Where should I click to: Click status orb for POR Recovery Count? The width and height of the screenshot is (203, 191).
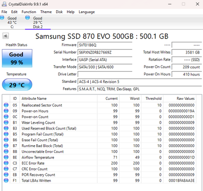6,175
